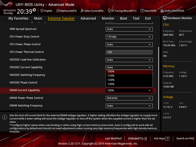Select VDDSOC Current Capability label
Image resolution: width=196 pixels, height=147 pixels.
(26, 67)
